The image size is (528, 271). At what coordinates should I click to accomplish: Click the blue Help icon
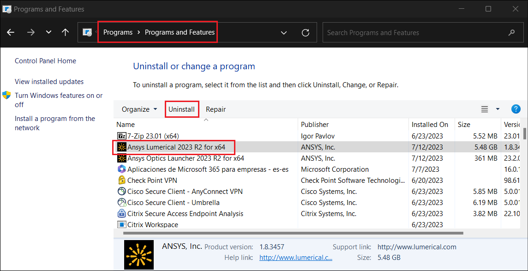(x=516, y=109)
